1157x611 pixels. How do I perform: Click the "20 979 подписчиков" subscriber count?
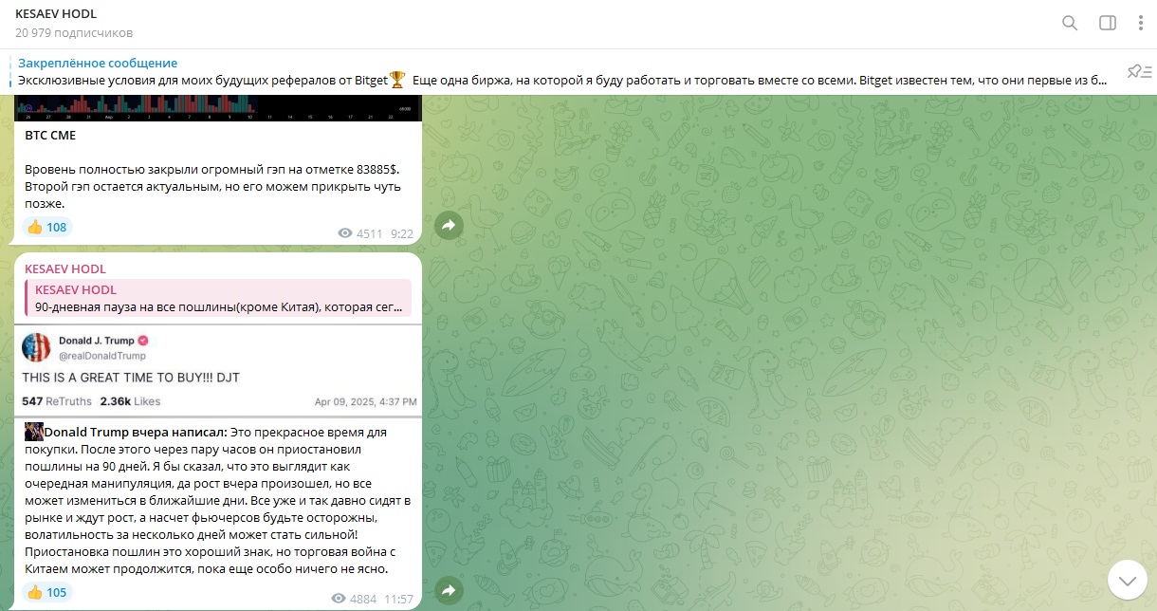tap(74, 33)
